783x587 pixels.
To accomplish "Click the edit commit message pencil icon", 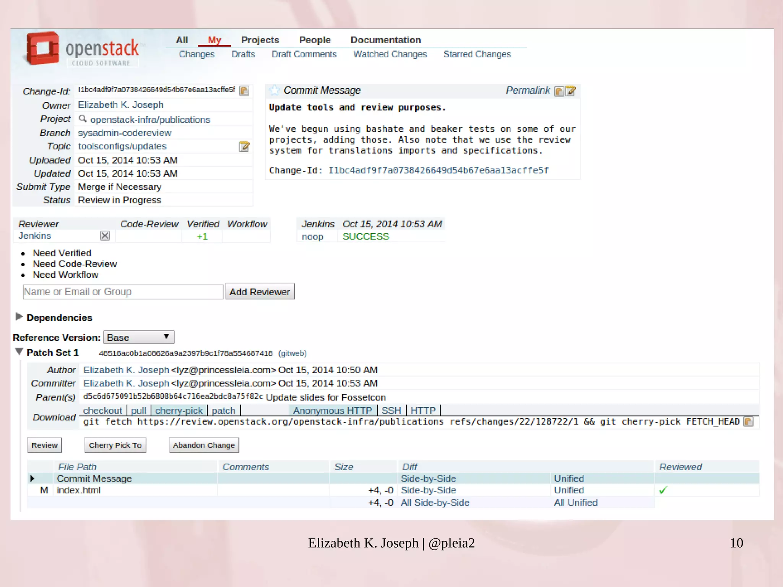I will [x=570, y=91].
